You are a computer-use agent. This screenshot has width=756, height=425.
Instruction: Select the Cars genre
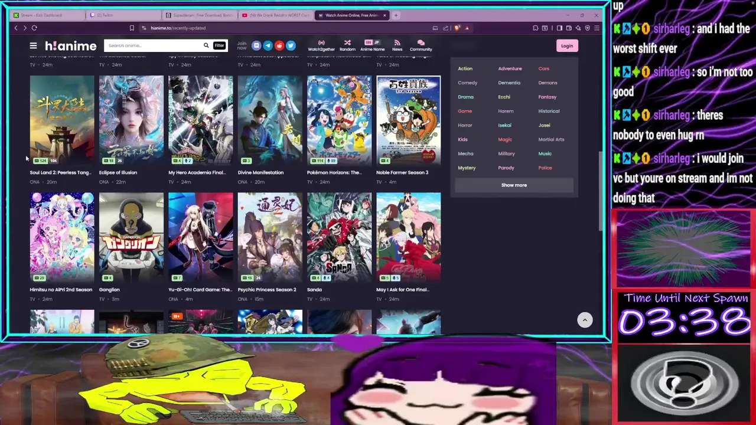tap(543, 68)
